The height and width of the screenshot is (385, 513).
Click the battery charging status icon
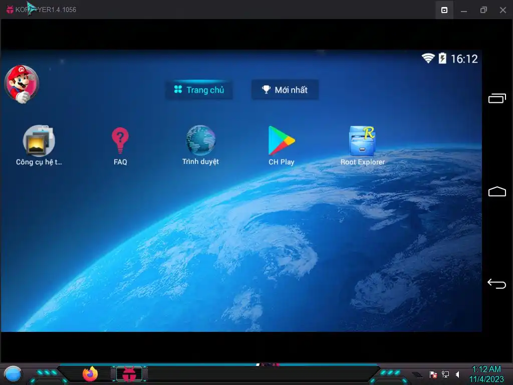click(x=442, y=58)
